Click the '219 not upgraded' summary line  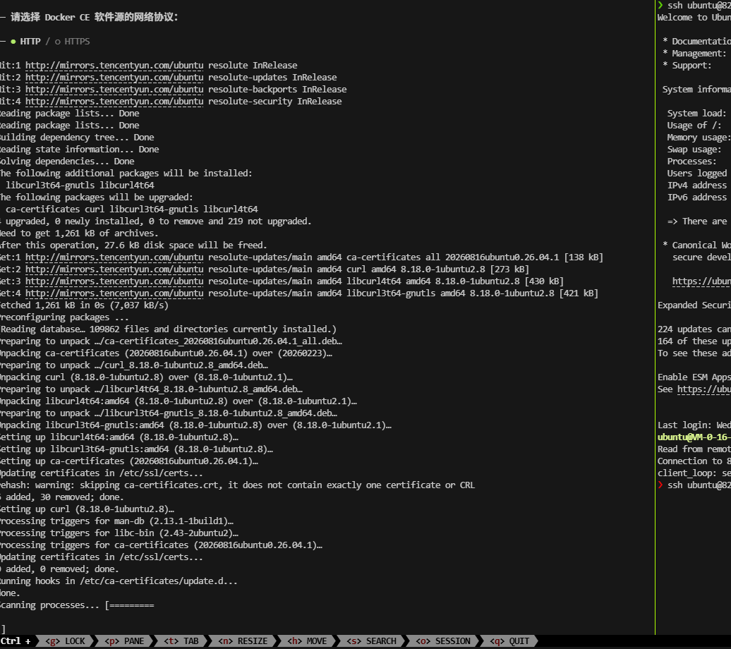[x=155, y=222]
